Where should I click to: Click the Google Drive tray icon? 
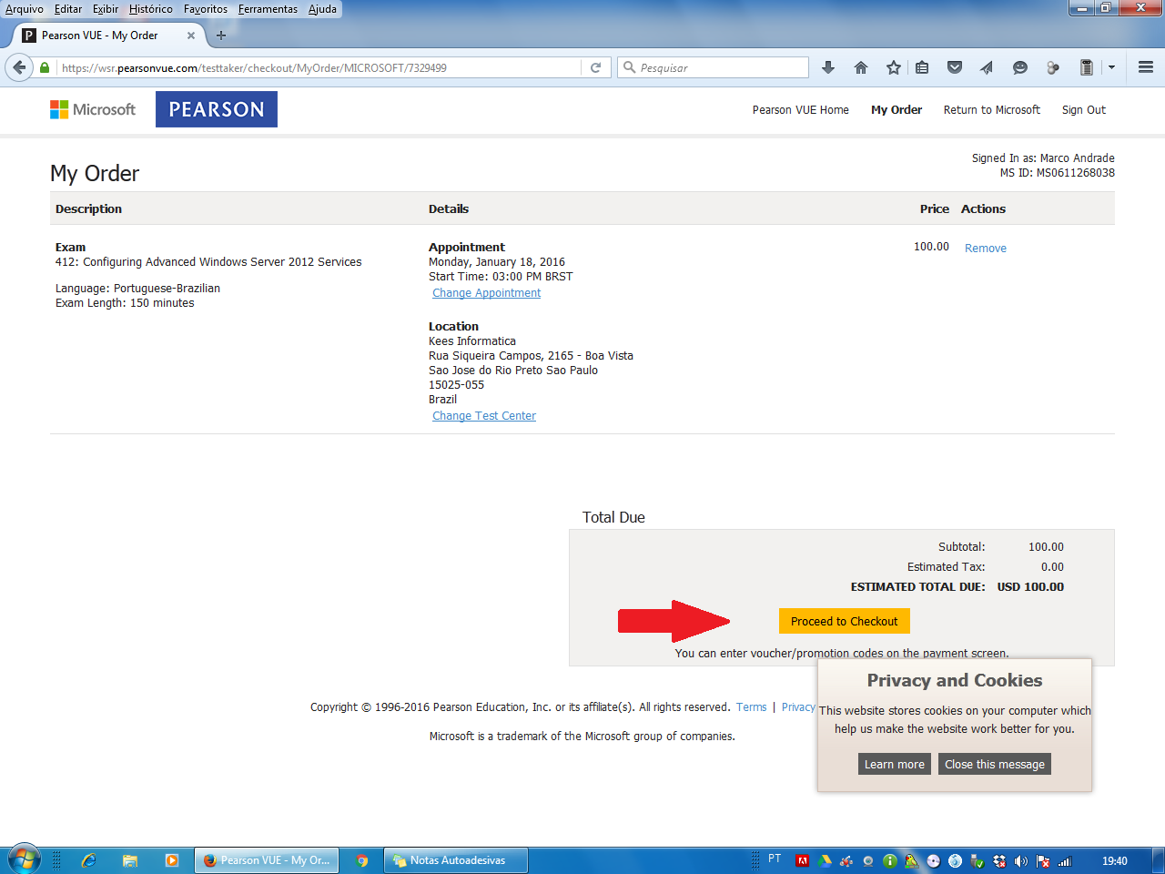pos(825,860)
